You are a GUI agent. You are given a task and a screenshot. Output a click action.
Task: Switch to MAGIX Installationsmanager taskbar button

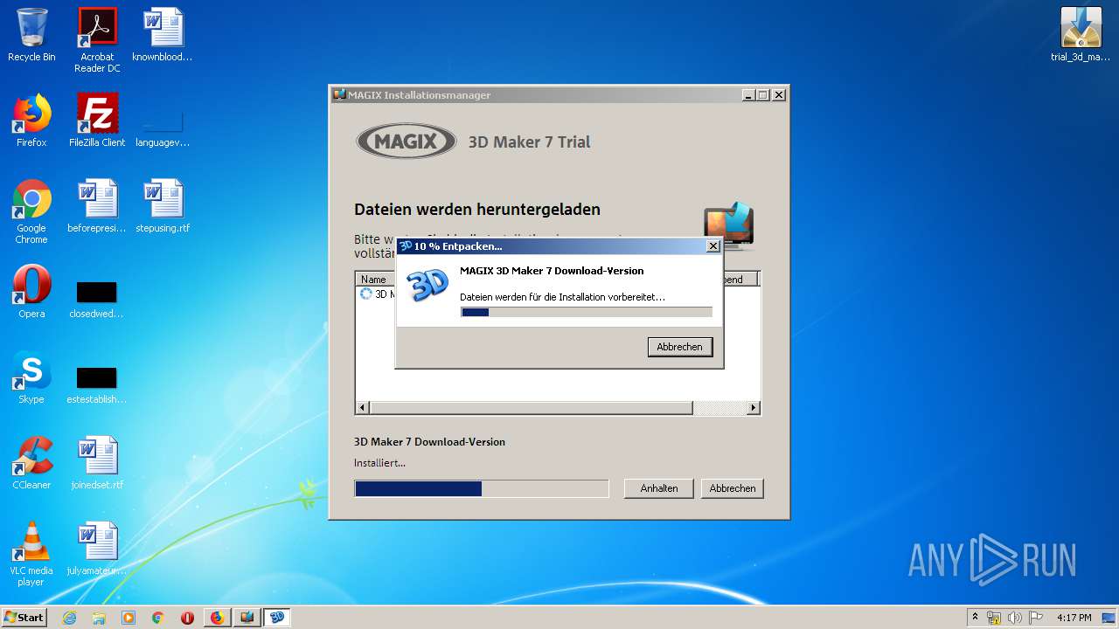(x=247, y=618)
